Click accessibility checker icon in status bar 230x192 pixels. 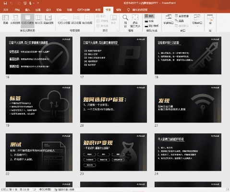pos(56,190)
